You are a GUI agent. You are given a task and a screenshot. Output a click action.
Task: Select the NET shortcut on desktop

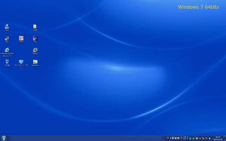pyautogui.click(x=7, y=27)
